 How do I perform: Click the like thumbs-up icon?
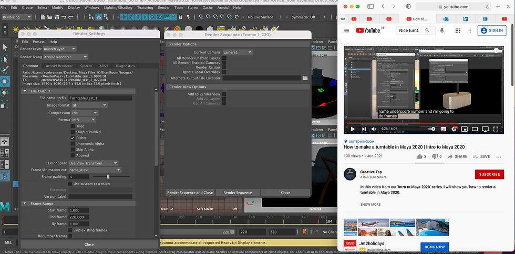click(419, 156)
